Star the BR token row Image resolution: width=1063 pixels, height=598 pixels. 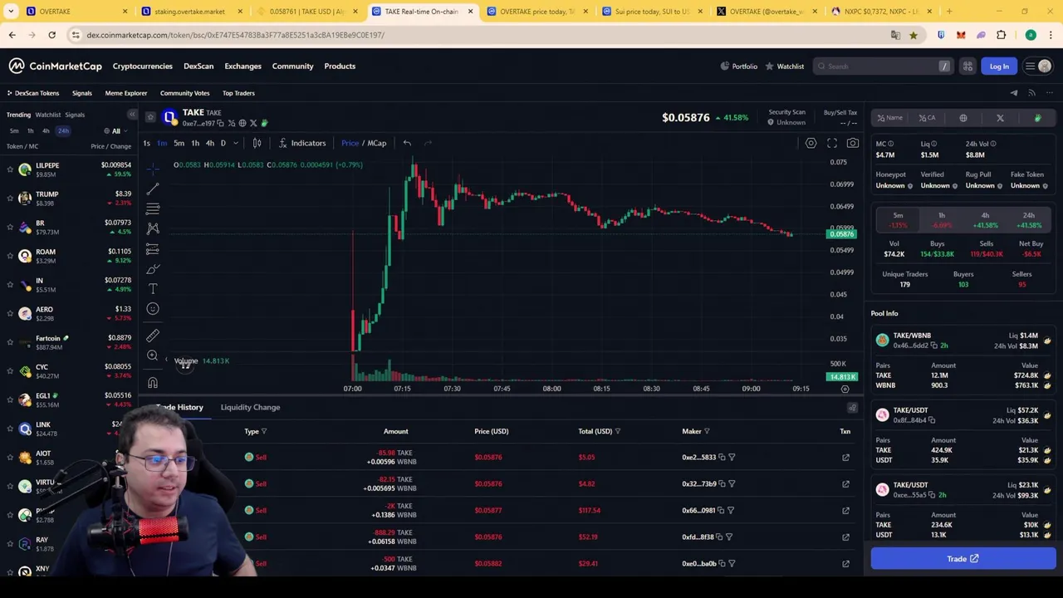10,227
